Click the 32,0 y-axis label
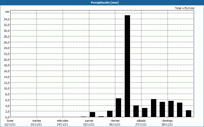 click(7, 25)
